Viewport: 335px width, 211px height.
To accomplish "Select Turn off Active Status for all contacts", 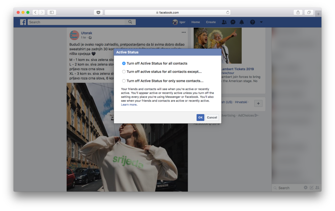I will [x=124, y=63].
